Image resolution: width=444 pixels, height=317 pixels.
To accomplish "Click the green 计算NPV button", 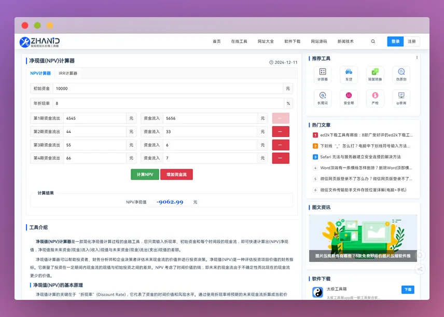I will (x=145, y=174).
